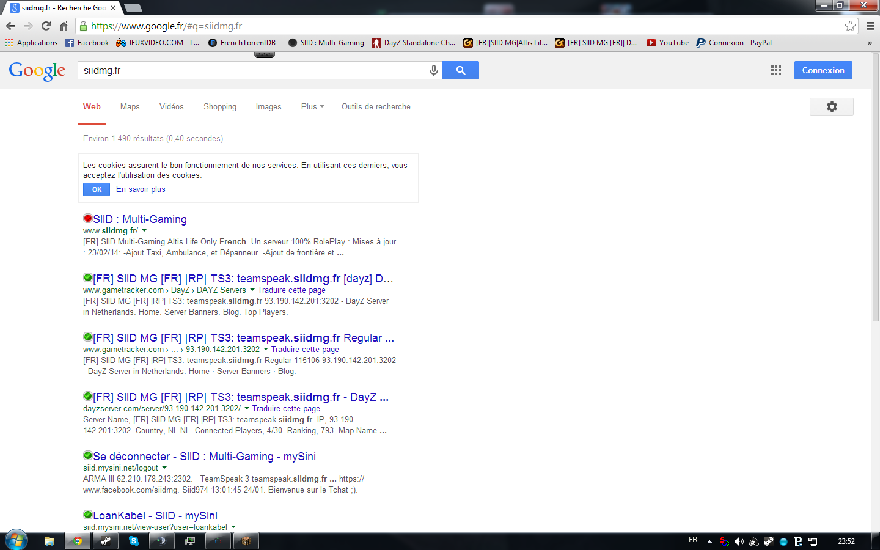
Task: Open Skype from the taskbar
Action: tap(134, 541)
